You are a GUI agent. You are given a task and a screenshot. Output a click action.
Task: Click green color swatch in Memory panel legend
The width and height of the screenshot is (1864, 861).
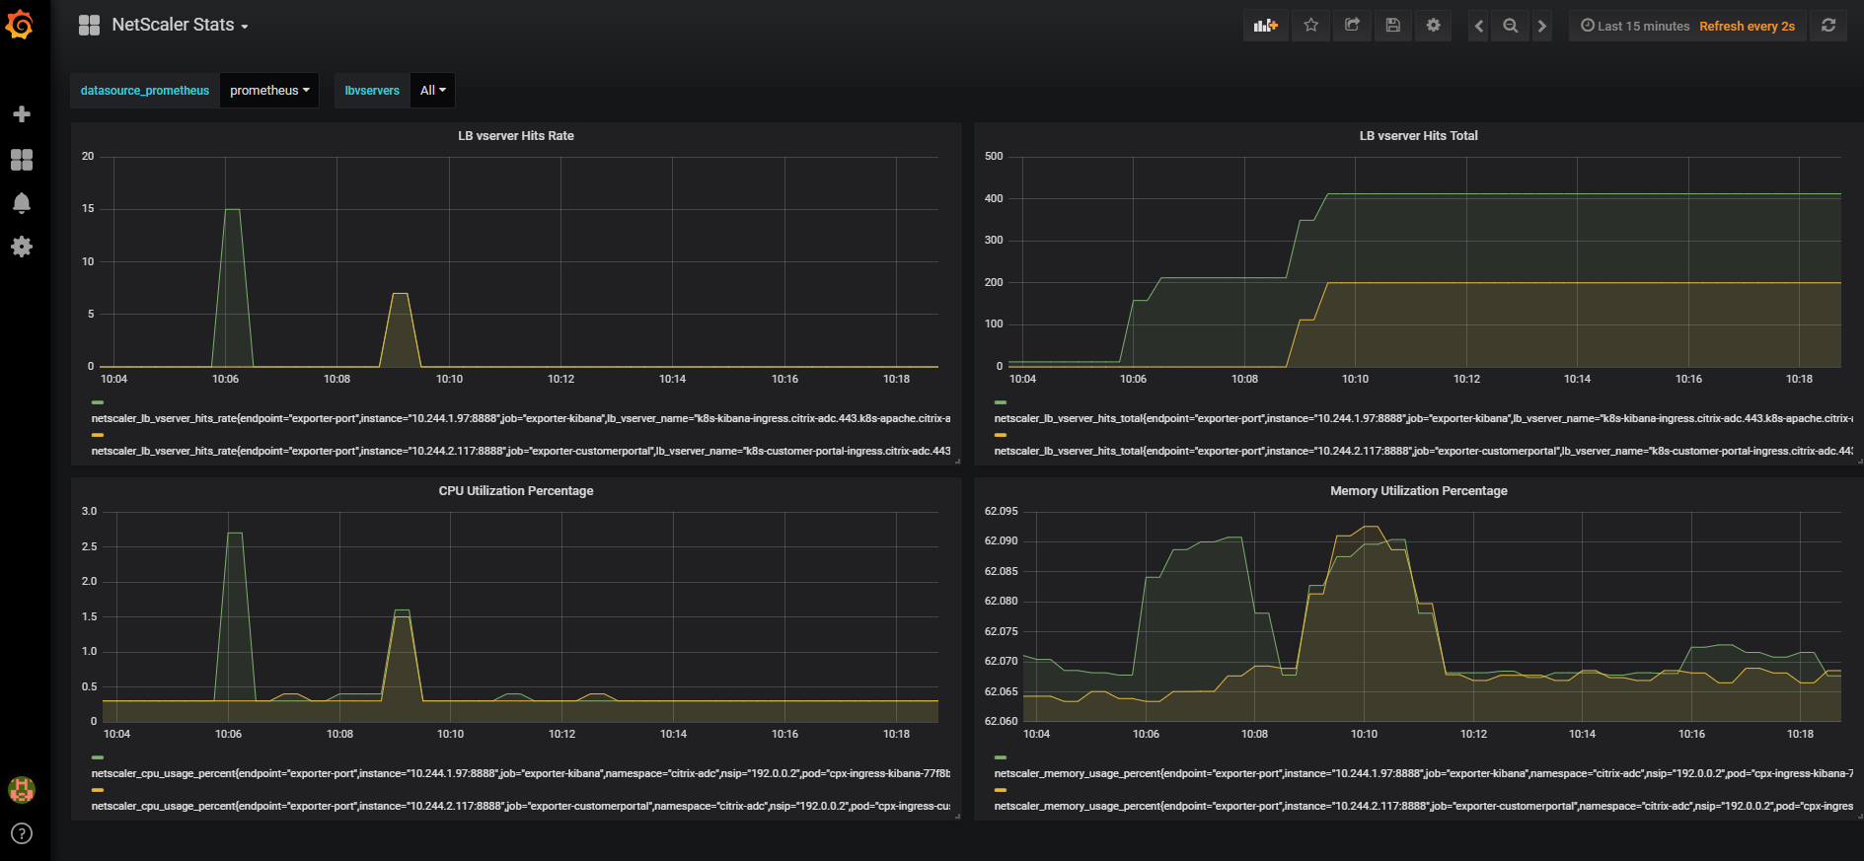coord(1001,757)
